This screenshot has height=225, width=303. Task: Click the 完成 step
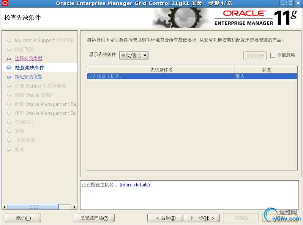point(19,149)
